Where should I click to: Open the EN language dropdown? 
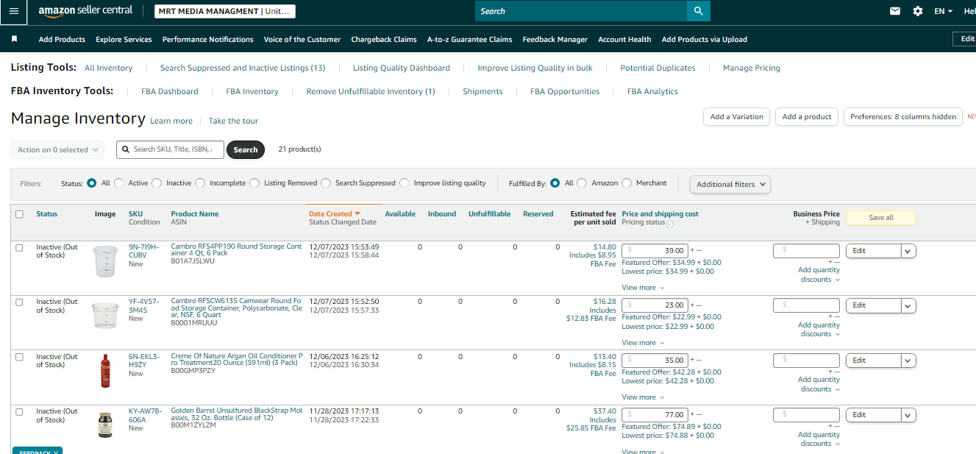[943, 11]
